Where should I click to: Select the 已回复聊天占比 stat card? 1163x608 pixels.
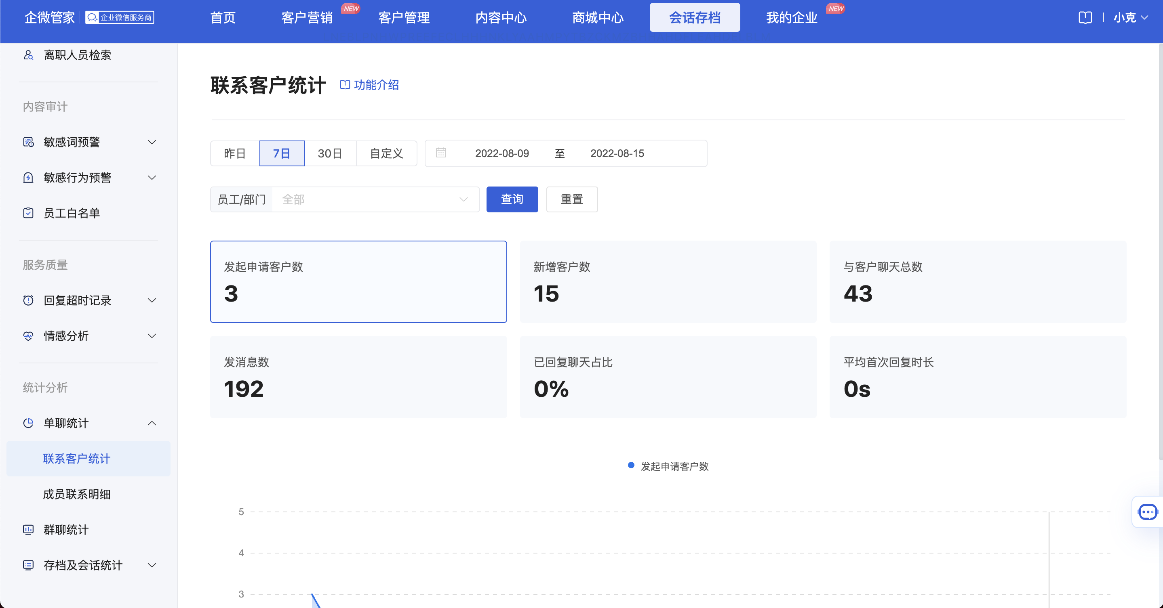coord(668,377)
